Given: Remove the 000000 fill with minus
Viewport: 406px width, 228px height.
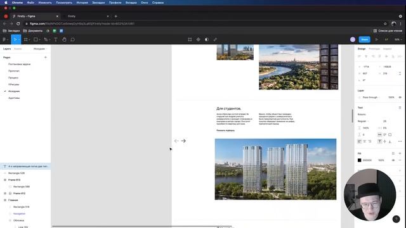Looking at the screenshot, I should (x=400, y=160).
